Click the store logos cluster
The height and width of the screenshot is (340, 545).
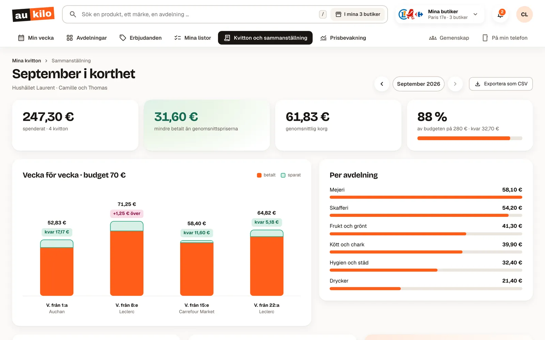pyautogui.click(x=411, y=14)
